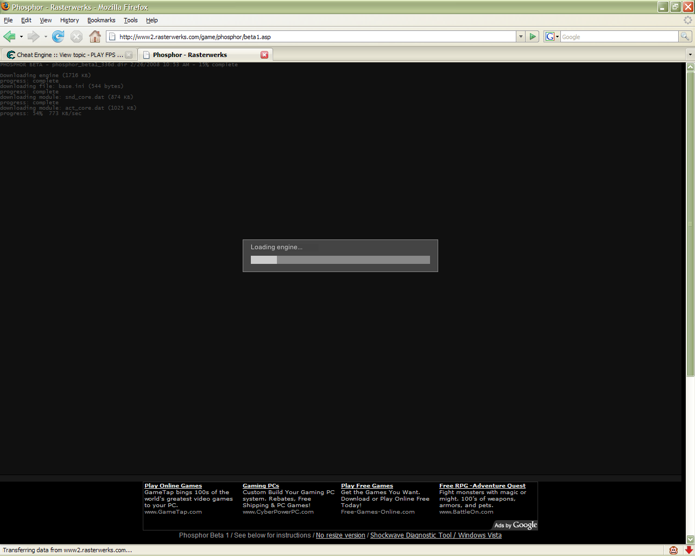Click the vertical scrollbar thumb
695x556 pixels.
tap(691, 224)
